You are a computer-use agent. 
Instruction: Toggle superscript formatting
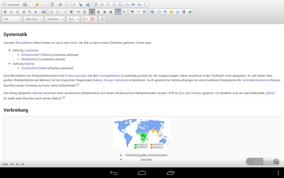click(x=36, y=12)
